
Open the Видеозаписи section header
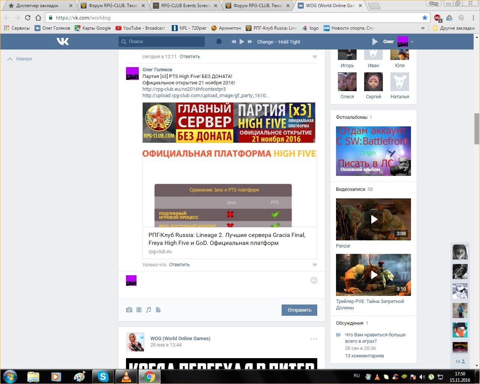351,189
